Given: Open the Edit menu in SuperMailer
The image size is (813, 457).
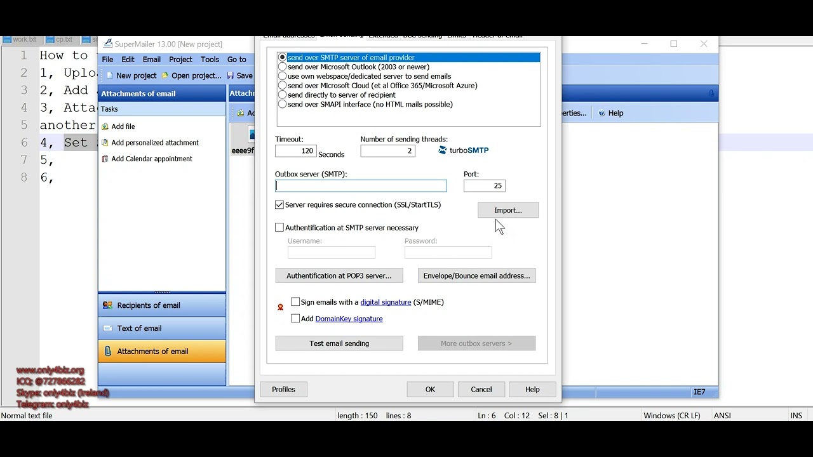Looking at the screenshot, I should [128, 60].
